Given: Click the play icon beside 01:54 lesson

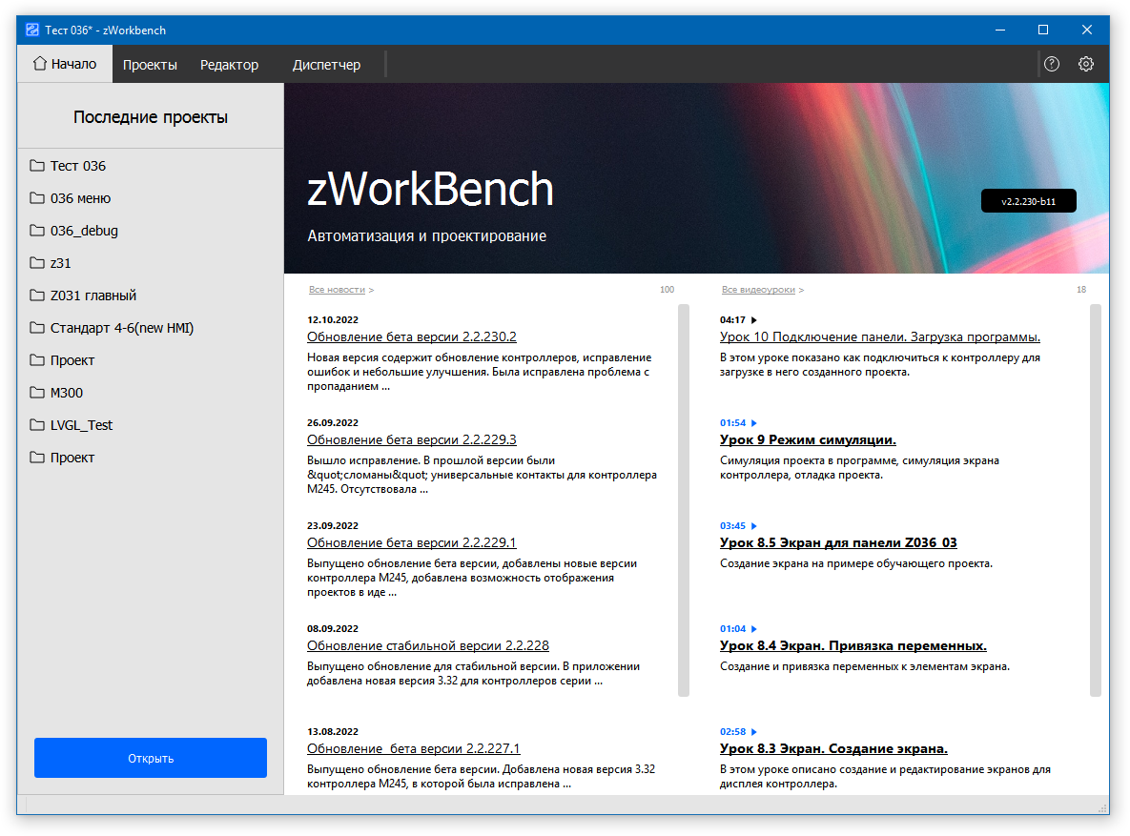Looking at the screenshot, I should [754, 423].
